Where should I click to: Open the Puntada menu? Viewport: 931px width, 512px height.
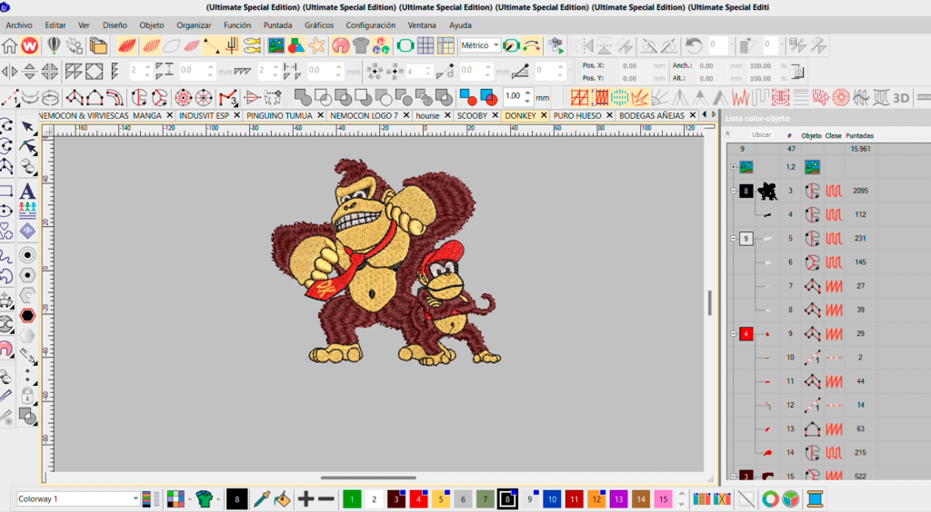[x=277, y=25]
